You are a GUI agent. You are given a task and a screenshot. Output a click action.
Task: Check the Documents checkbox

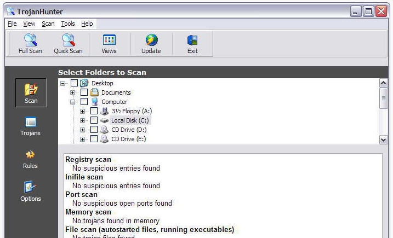(84, 92)
